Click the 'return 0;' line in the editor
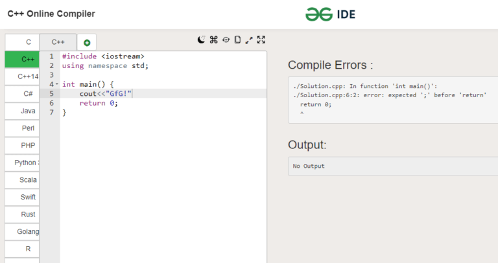The image size is (498, 263). [99, 103]
